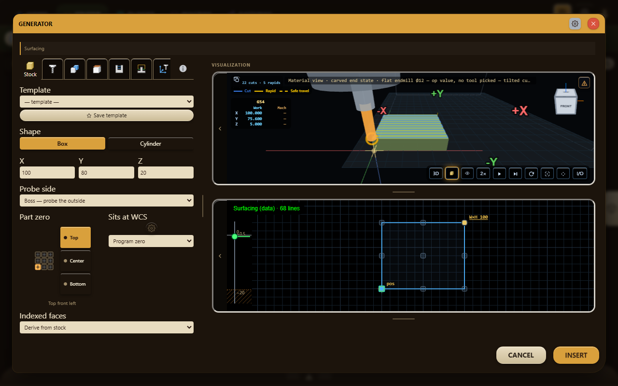Click the I/O button in the viewer

(580, 173)
